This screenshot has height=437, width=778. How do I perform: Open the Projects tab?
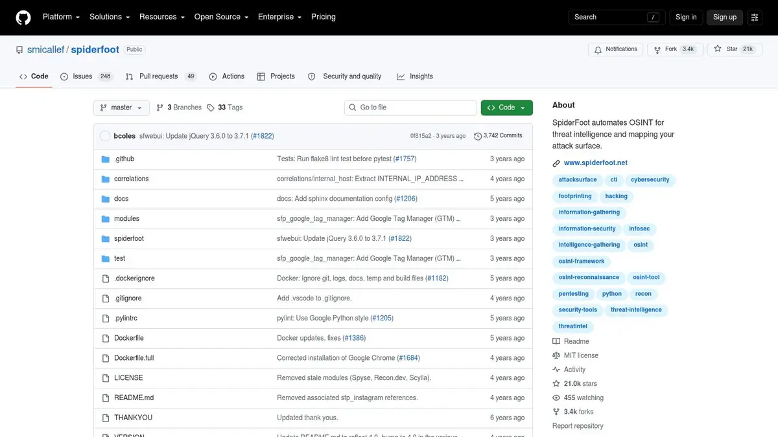pyautogui.click(x=276, y=76)
